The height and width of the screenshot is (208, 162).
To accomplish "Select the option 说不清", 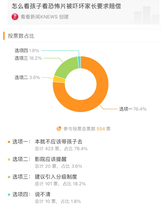I will pos(43,194).
